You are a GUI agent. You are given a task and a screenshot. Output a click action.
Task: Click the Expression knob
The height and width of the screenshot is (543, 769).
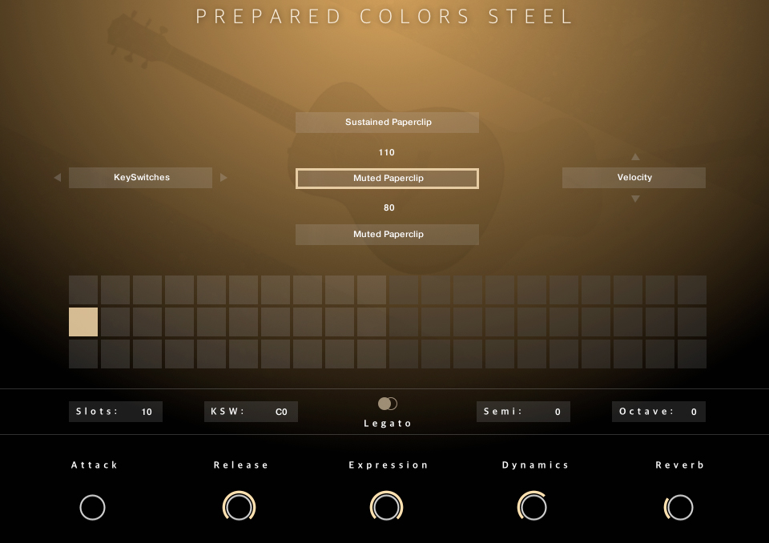386,507
